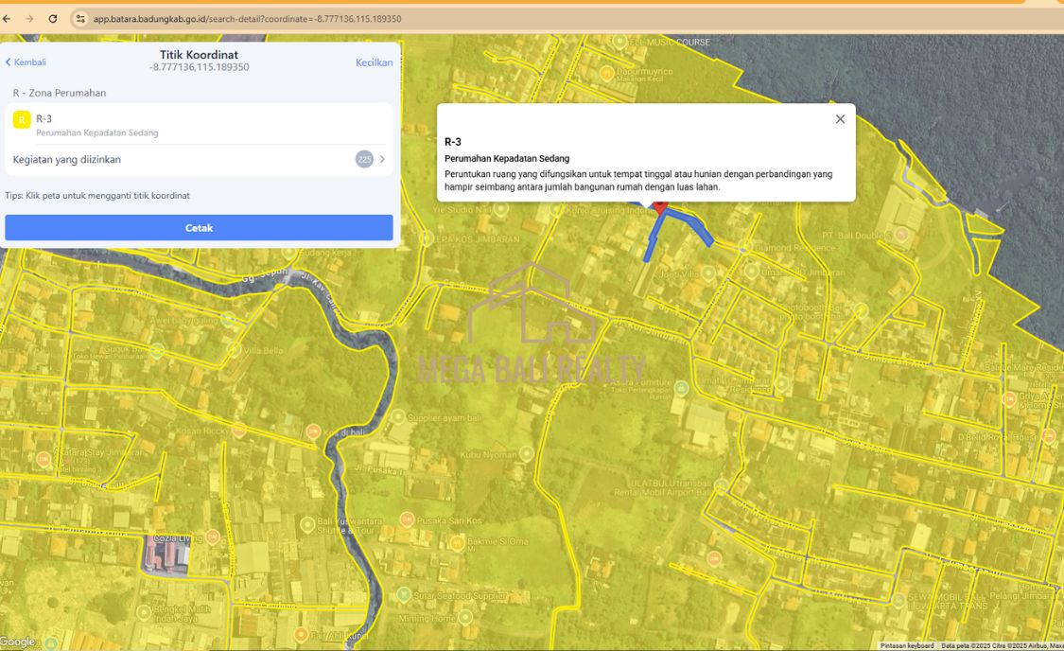Image resolution: width=1064 pixels, height=651 pixels.
Task: Click the Pintasan keyboard shortcuts link
Action: tap(906, 645)
